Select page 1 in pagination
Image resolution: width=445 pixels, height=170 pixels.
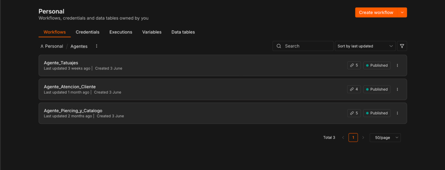click(353, 137)
